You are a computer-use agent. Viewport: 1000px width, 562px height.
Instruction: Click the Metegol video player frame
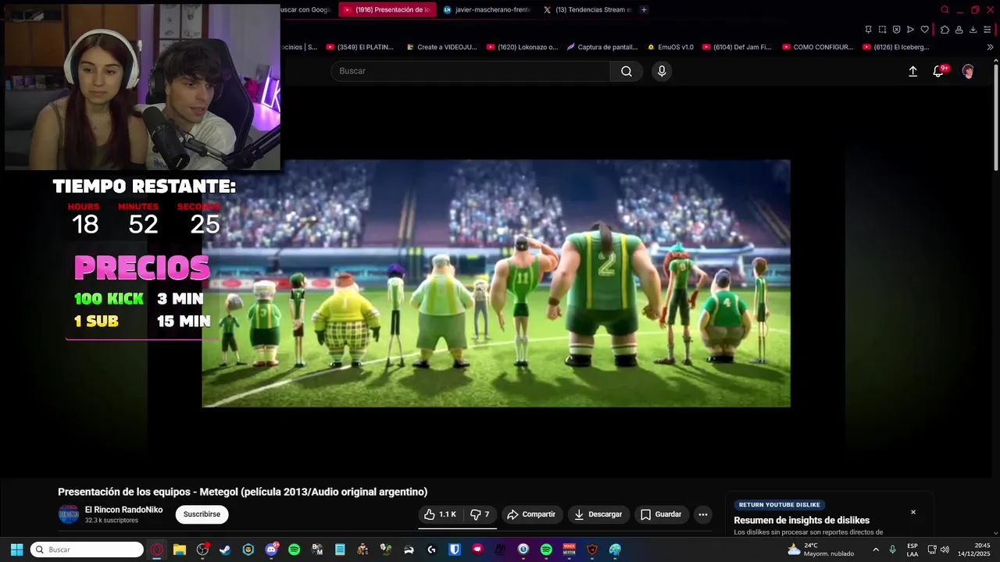(496, 283)
